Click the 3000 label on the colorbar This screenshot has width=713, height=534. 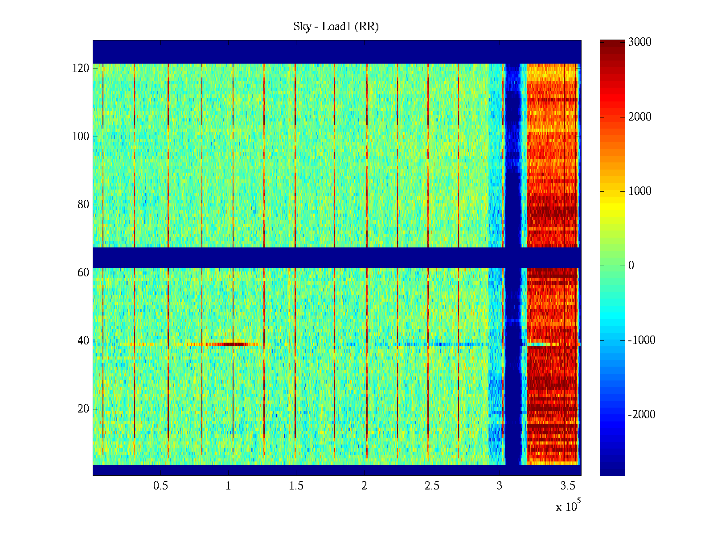639,42
